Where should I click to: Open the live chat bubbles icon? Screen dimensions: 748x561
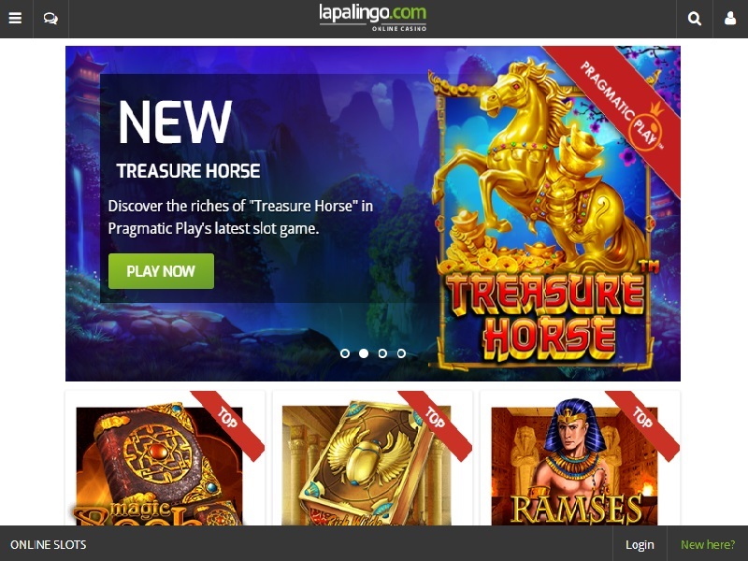(x=50, y=19)
